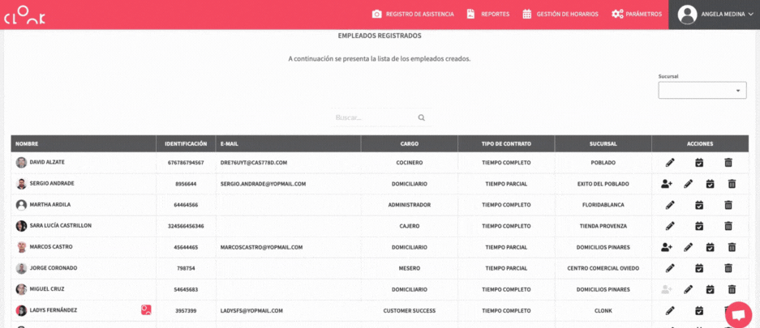The width and height of the screenshot is (760, 328).
Task: Click David Alzate's profile photo
Action: pos(21,163)
